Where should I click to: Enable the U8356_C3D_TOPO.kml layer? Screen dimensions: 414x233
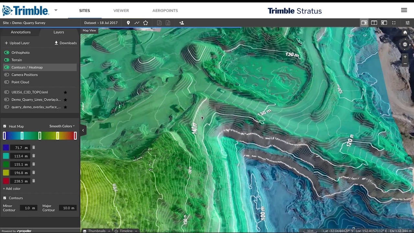(6, 92)
